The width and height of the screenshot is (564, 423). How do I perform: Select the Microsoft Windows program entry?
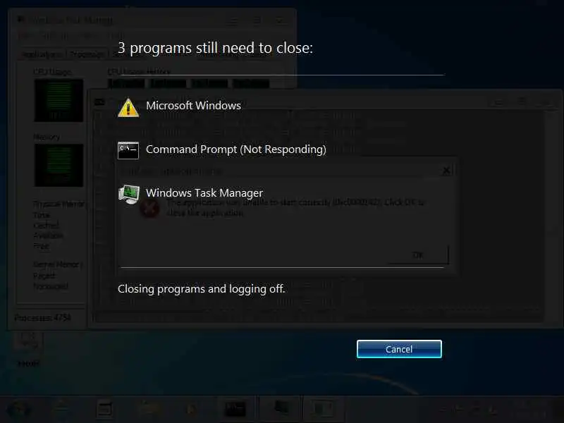[x=193, y=106]
